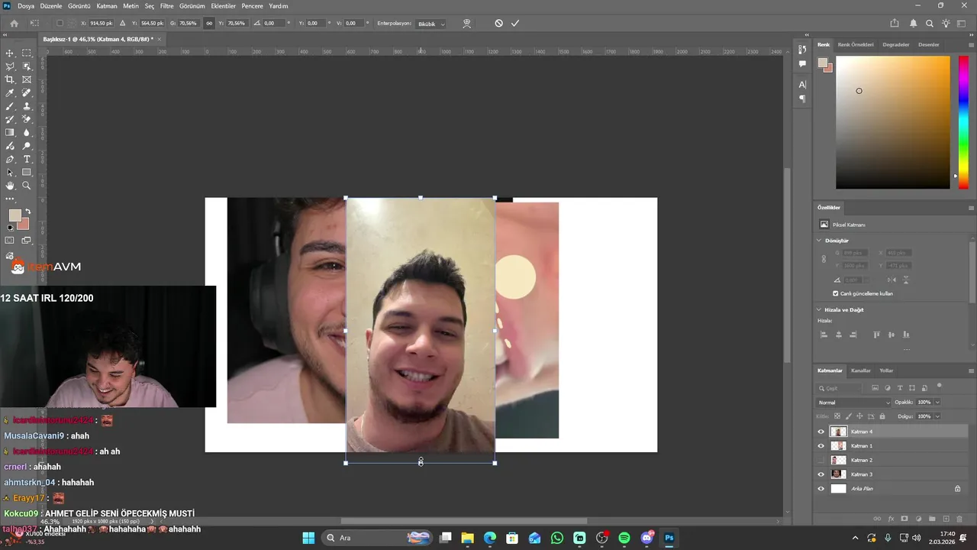Viewport: 977px width, 550px height.
Task: Select the Frame tool
Action: pos(27,79)
